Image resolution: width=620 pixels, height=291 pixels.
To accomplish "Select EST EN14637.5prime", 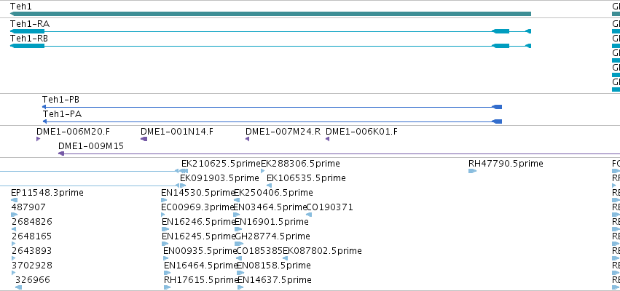I will (275, 280).
